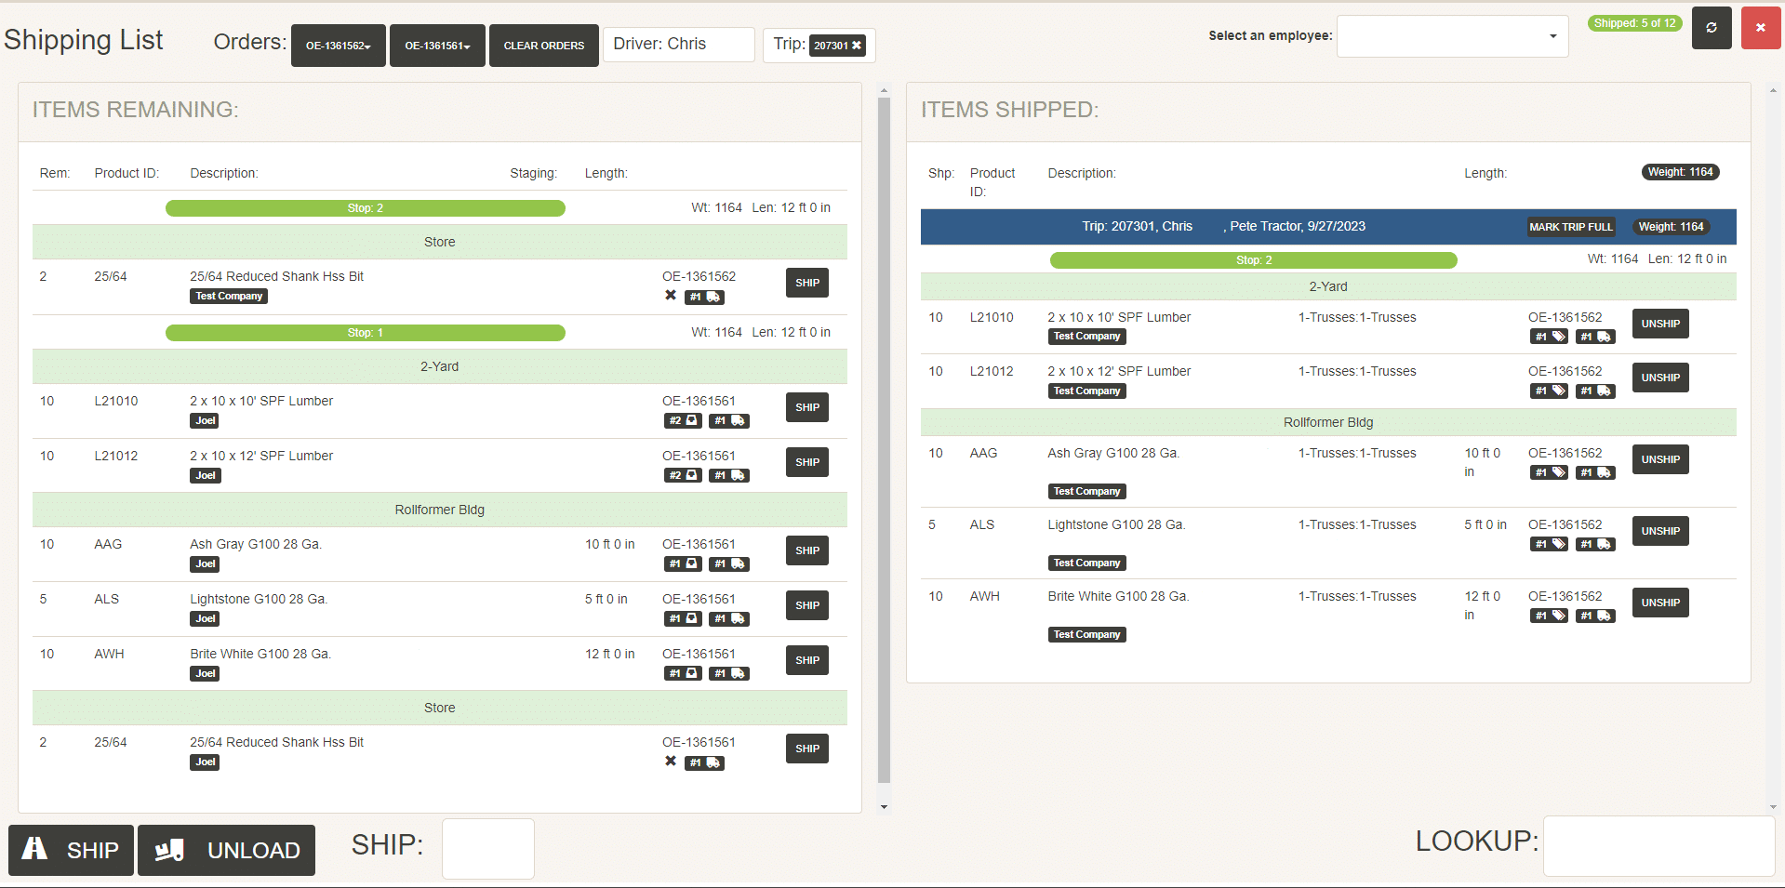Viewport: 1785px width, 888px height.
Task: Click the refresh icon button
Action: point(1711,28)
